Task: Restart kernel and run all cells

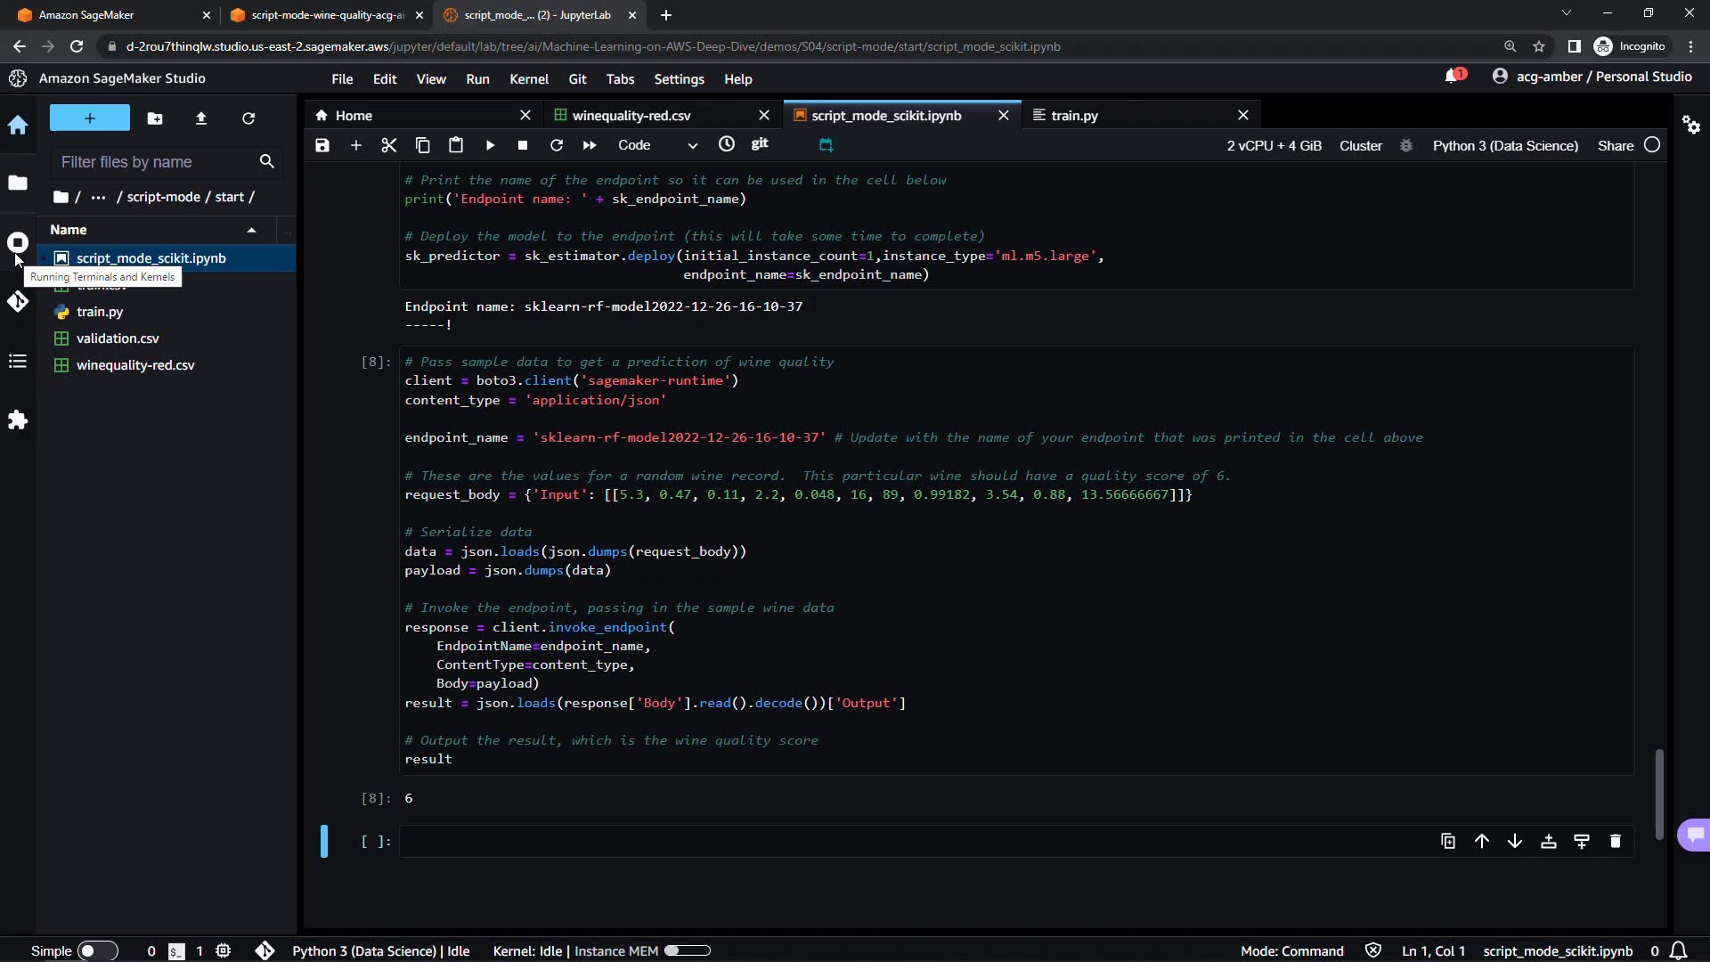Action: pyautogui.click(x=590, y=145)
